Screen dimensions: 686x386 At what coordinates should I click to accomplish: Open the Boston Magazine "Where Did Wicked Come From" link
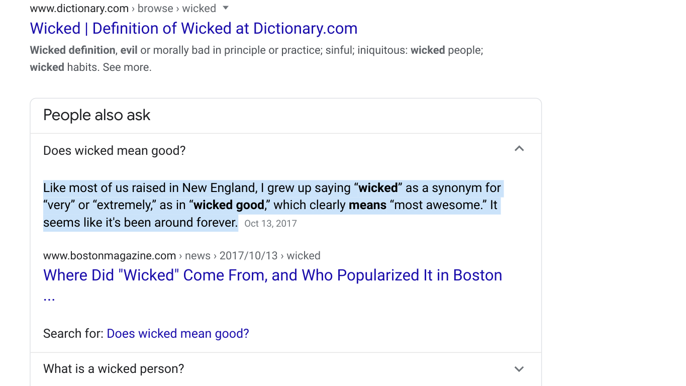tap(272, 275)
